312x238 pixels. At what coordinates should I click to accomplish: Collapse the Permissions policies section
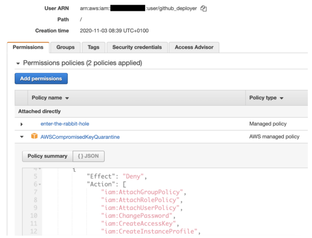point(18,64)
